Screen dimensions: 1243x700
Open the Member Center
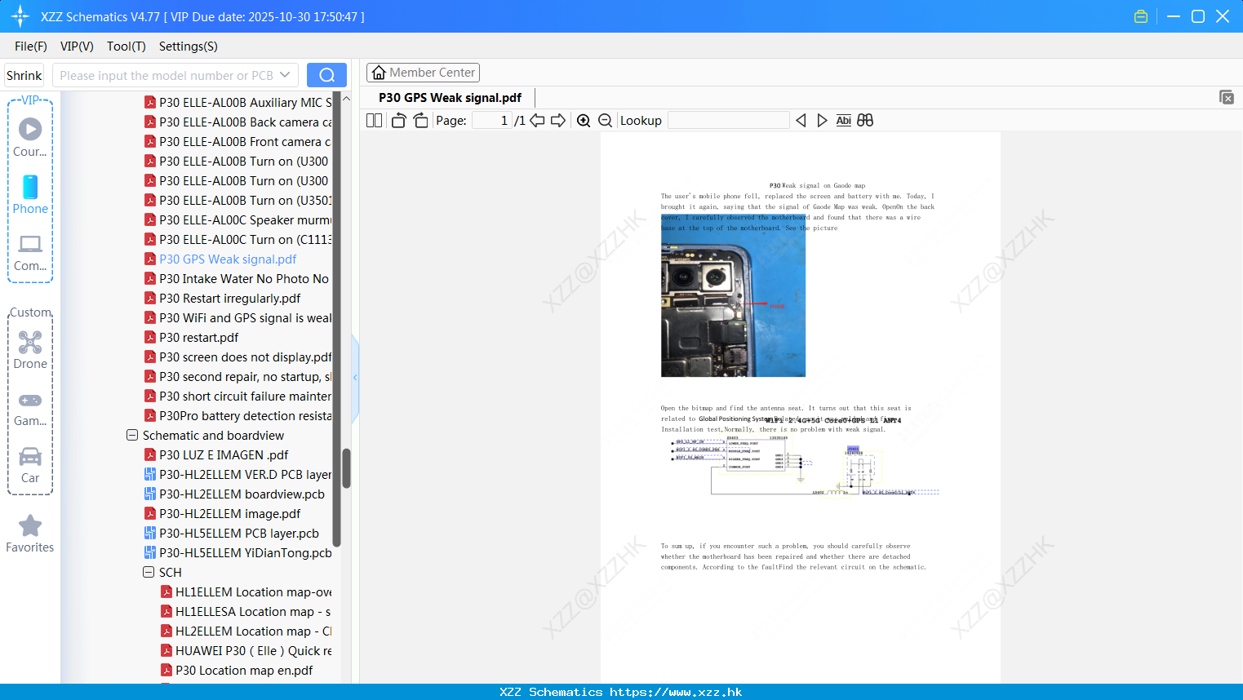423,73
